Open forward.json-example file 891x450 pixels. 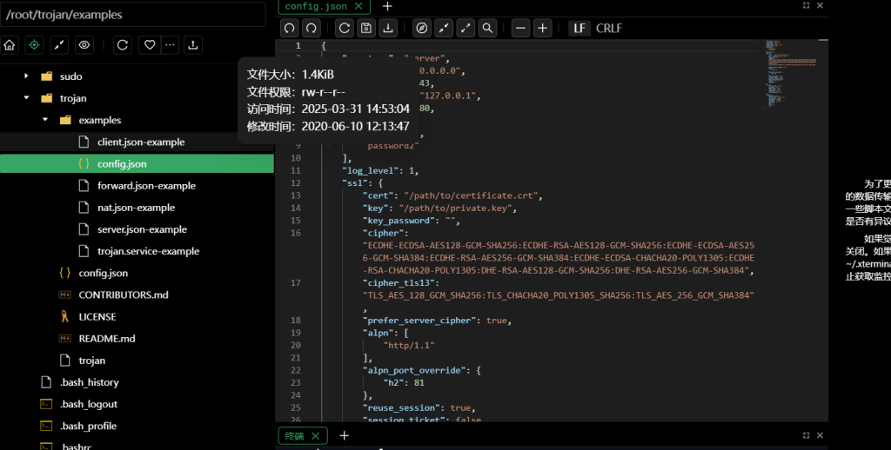pyautogui.click(x=137, y=186)
